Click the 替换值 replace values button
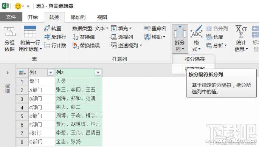 84,37
